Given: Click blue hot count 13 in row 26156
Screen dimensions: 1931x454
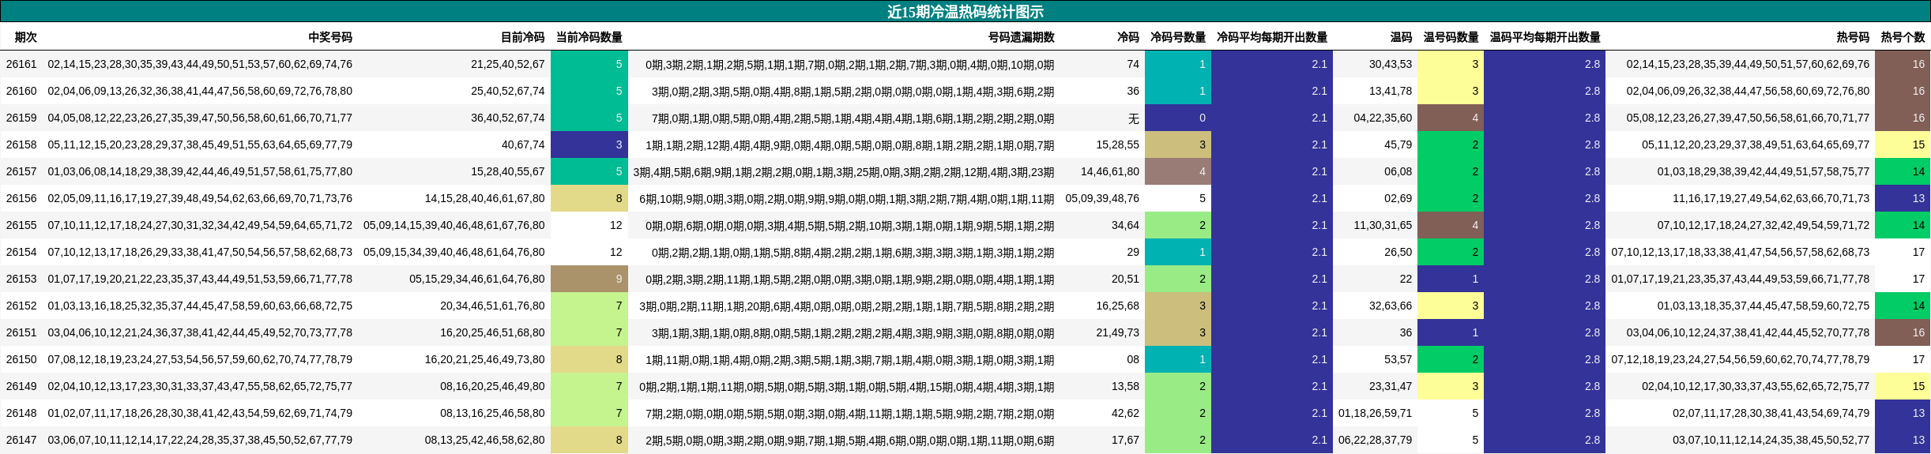Looking at the screenshot, I should point(1903,198).
